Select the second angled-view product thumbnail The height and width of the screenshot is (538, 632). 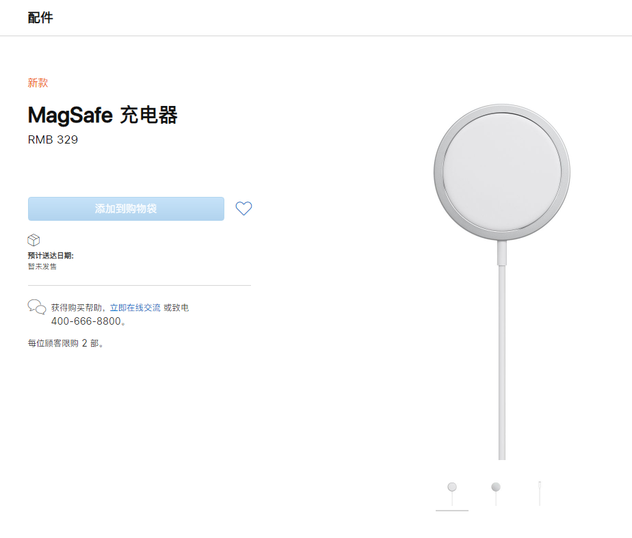tap(496, 489)
